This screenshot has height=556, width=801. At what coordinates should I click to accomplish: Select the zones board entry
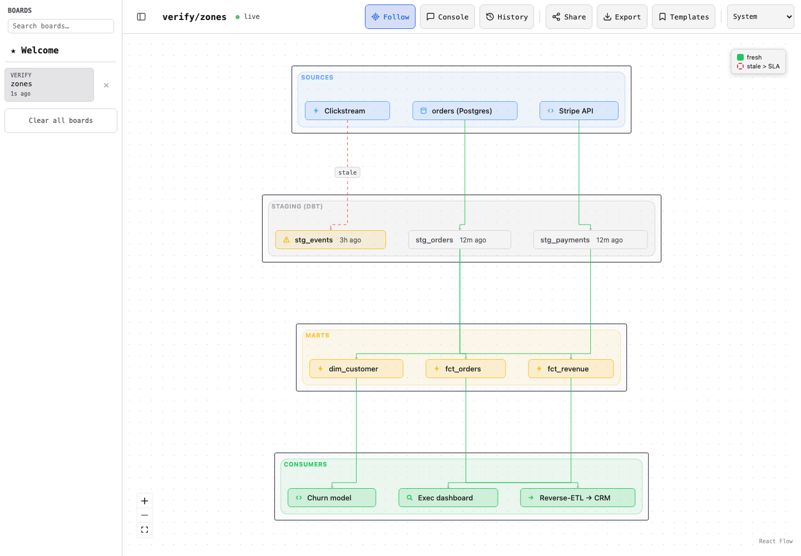click(49, 85)
